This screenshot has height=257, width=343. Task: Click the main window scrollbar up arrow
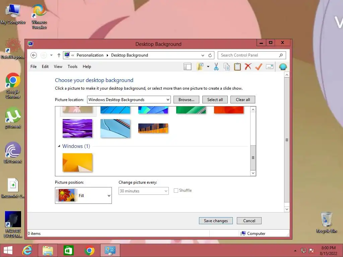(287, 75)
